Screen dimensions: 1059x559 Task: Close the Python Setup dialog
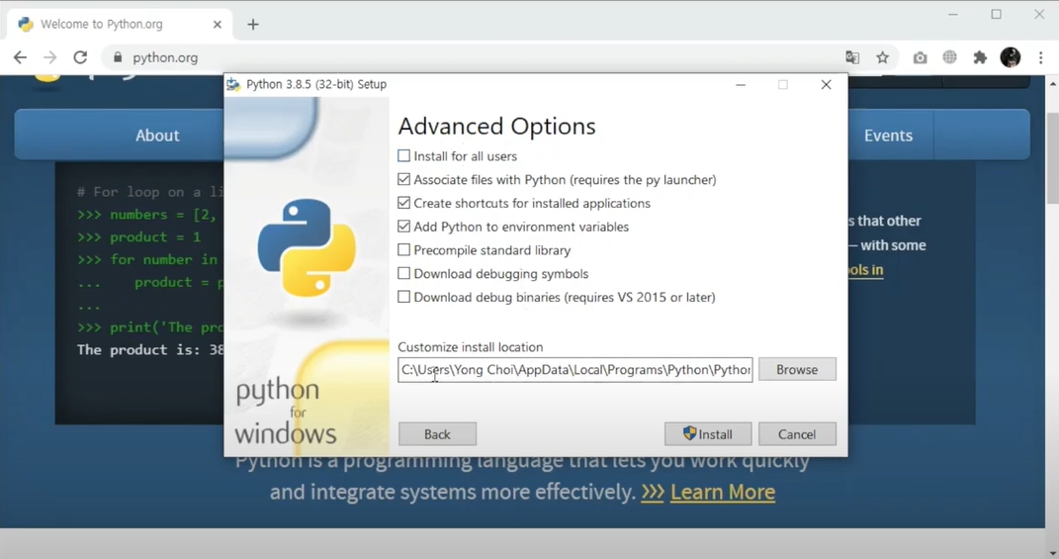click(x=826, y=84)
